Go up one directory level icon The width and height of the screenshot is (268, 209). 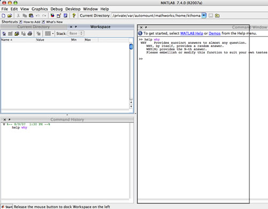tap(217, 16)
